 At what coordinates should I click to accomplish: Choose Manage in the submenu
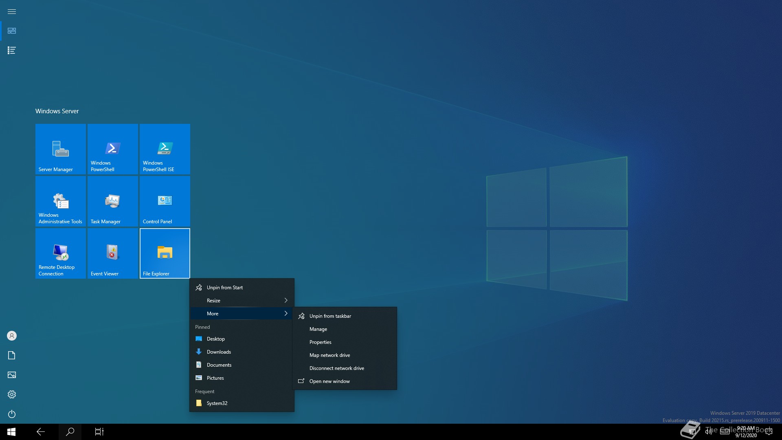[345, 329]
